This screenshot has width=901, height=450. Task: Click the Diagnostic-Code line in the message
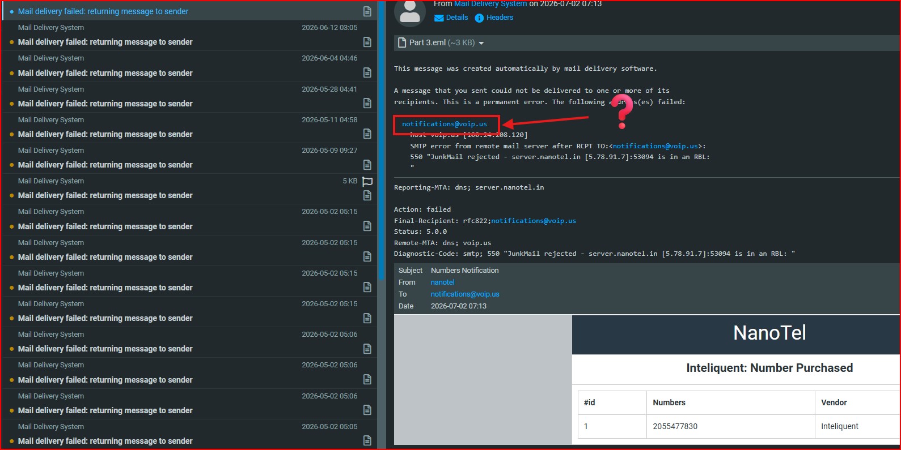pos(594,254)
